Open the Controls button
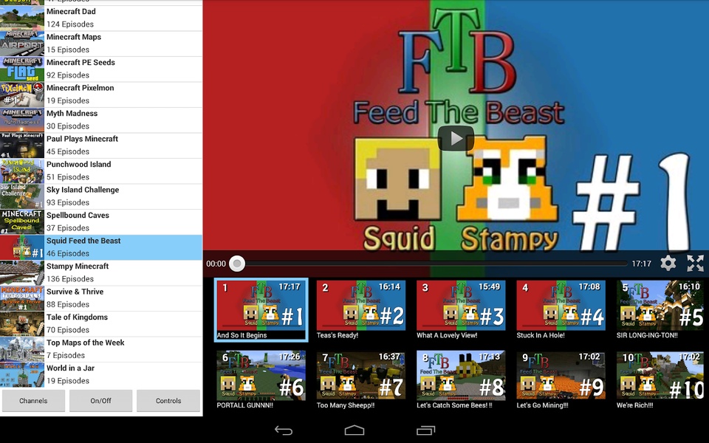Image resolution: width=709 pixels, height=443 pixels. tap(168, 400)
